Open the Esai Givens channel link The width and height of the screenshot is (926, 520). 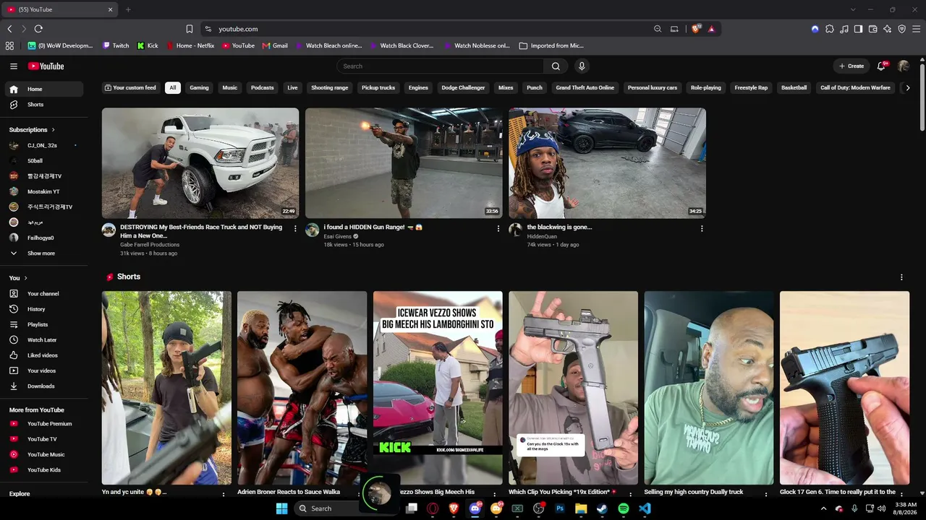[x=339, y=236]
